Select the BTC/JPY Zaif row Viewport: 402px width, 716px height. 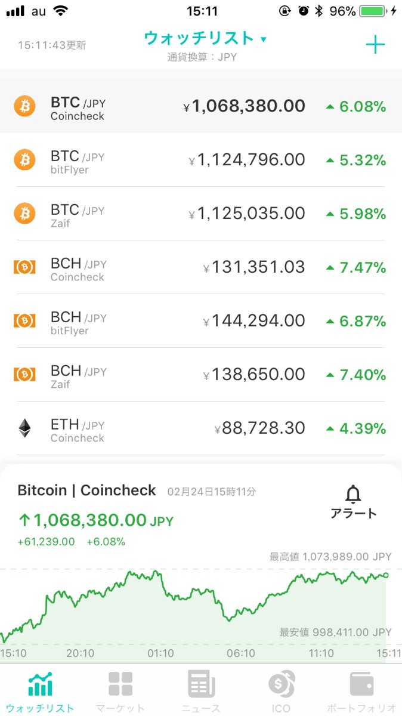(201, 214)
